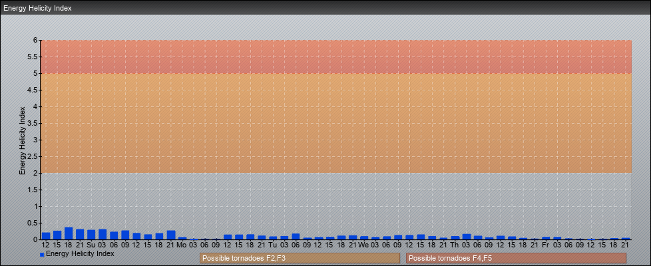
Task: Click the 2.5 value on the y-axis
Action: tap(33, 156)
